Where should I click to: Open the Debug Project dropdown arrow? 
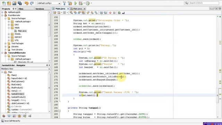[x=84, y=3]
